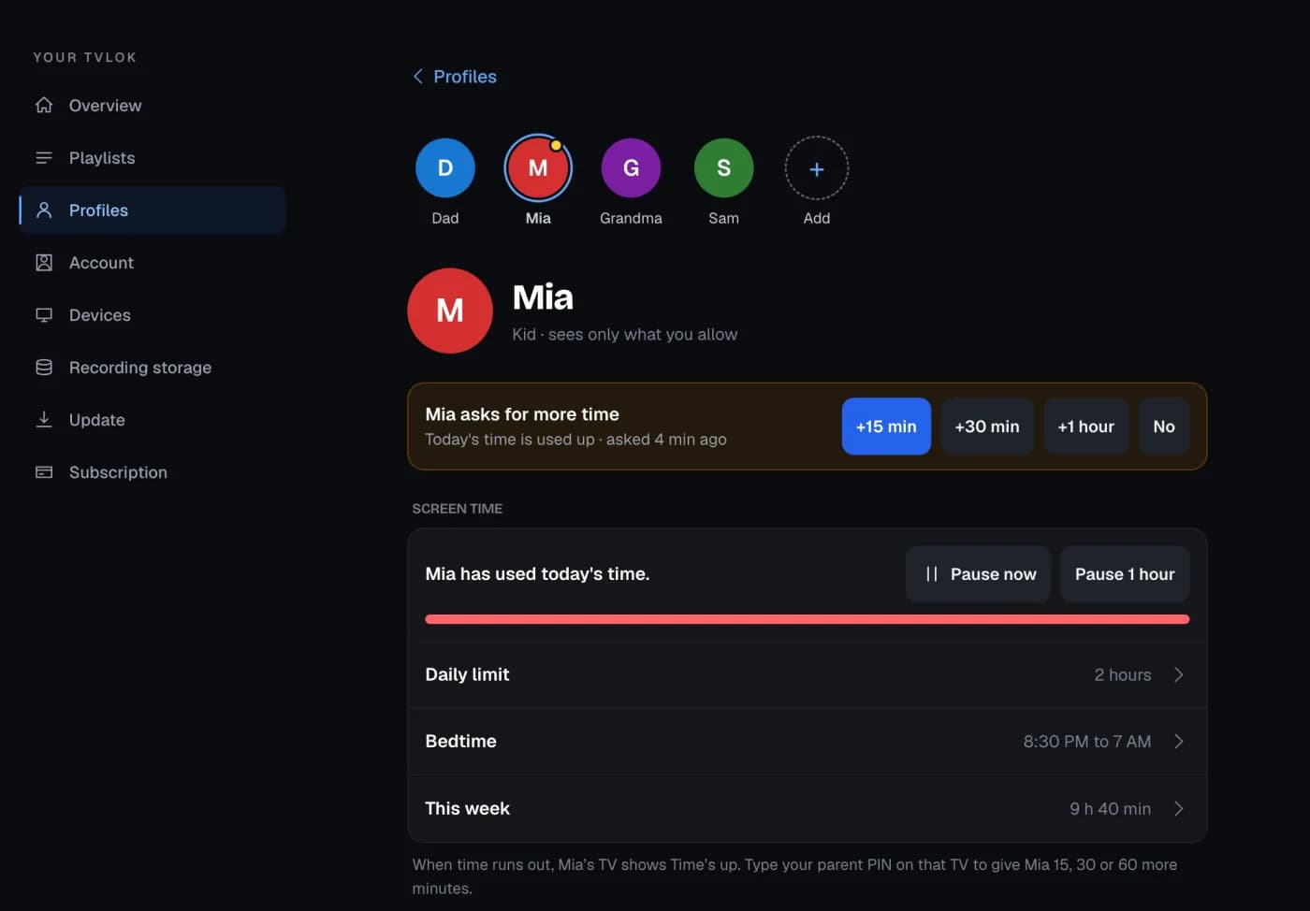Viewport: 1310px width, 911px height.
Task: Click the Mia asks for more time text
Action: click(522, 414)
